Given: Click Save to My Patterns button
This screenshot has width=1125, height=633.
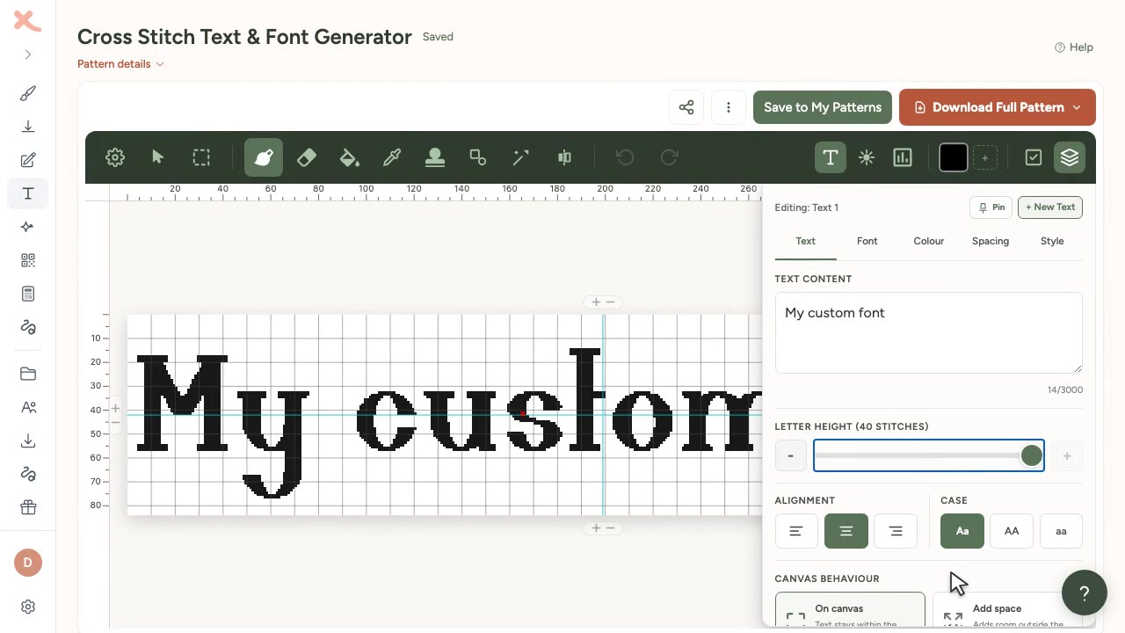Looking at the screenshot, I should pyautogui.click(x=823, y=107).
